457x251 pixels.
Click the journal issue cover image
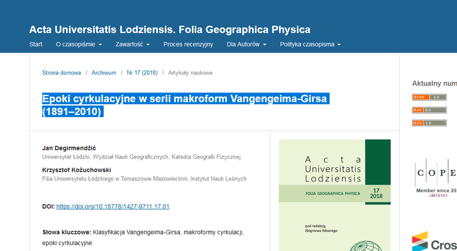[334, 195]
